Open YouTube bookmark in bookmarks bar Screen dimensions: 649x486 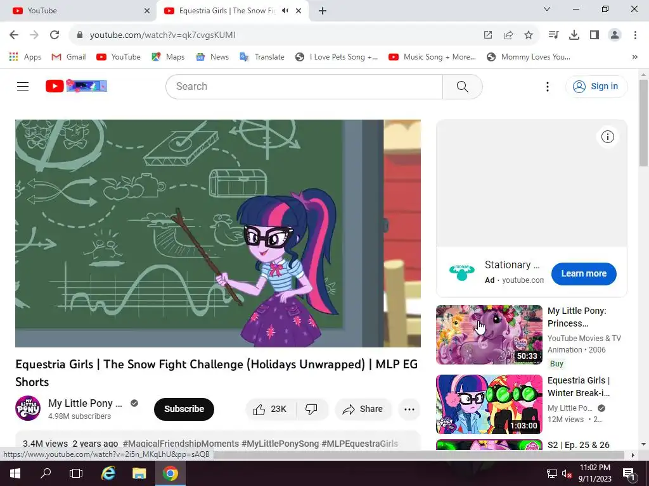click(x=119, y=57)
